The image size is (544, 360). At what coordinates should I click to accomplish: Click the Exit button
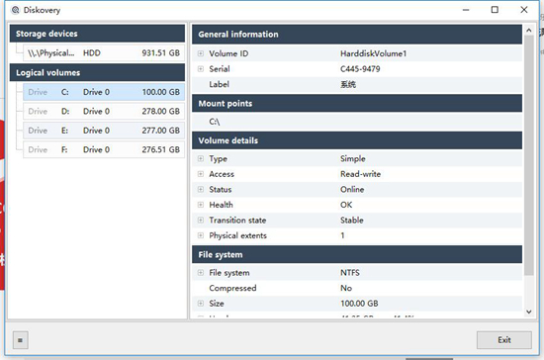point(504,340)
